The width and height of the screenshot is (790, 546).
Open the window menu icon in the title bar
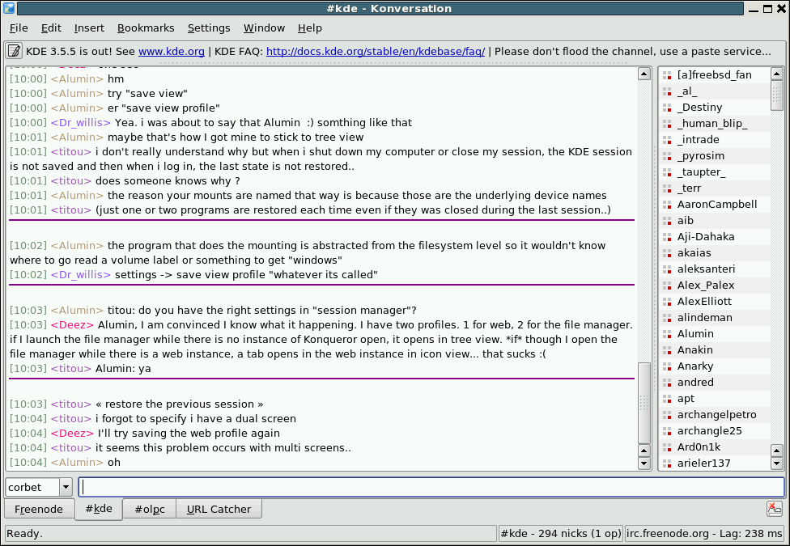pos(9,8)
